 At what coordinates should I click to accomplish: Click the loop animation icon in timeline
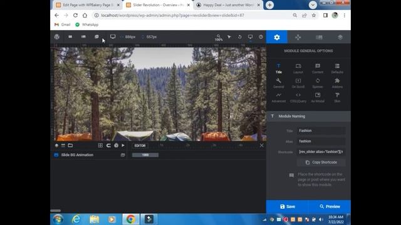(108, 146)
